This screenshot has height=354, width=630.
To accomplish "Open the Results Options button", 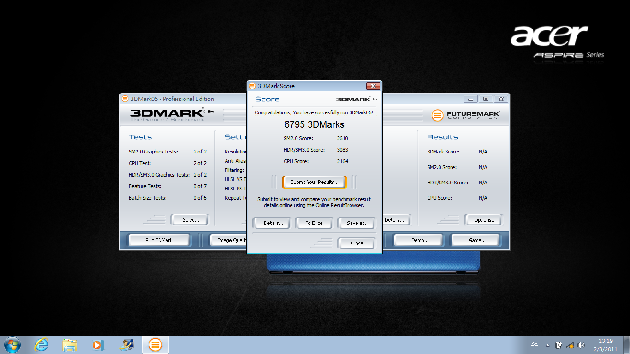I will [485, 220].
